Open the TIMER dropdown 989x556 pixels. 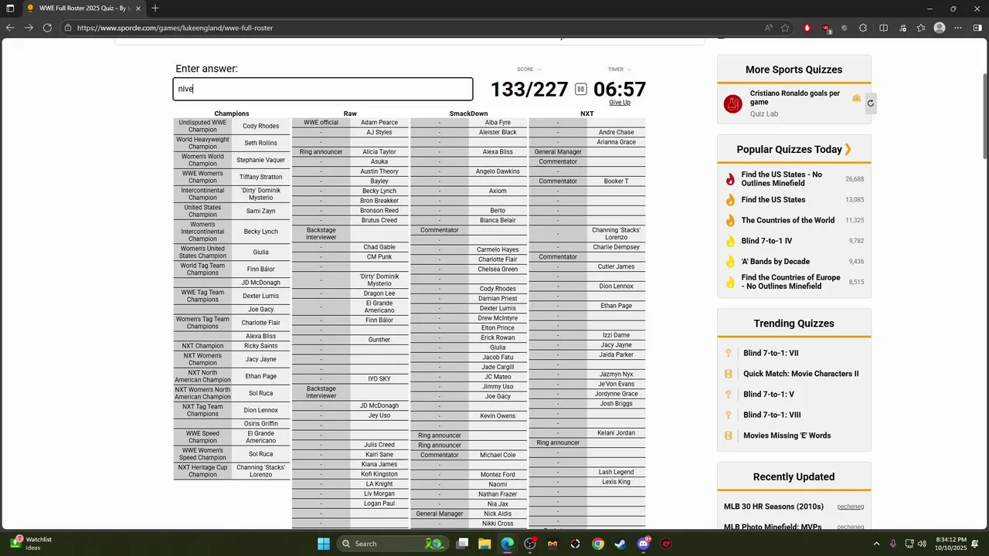620,69
